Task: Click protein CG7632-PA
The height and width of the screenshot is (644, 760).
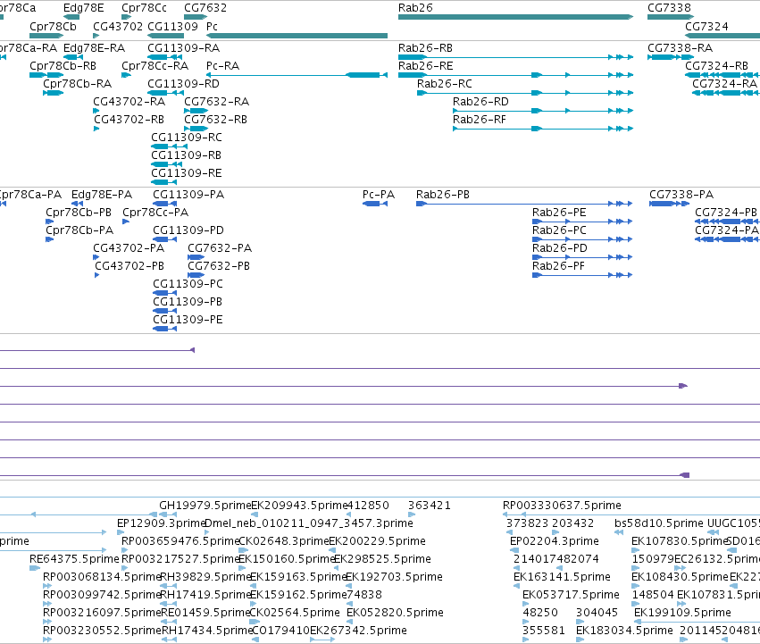Action: (x=220, y=249)
